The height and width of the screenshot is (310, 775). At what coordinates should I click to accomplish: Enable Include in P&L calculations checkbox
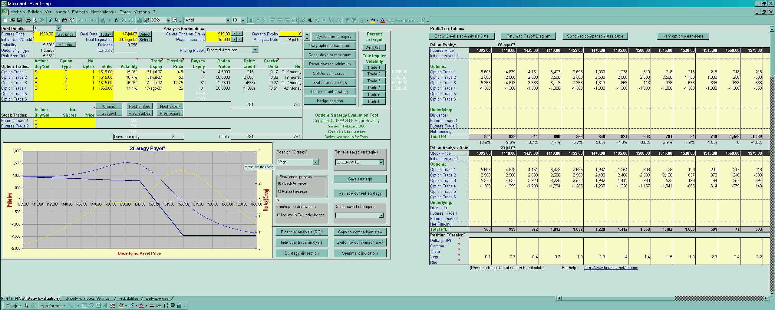(279, 215)
